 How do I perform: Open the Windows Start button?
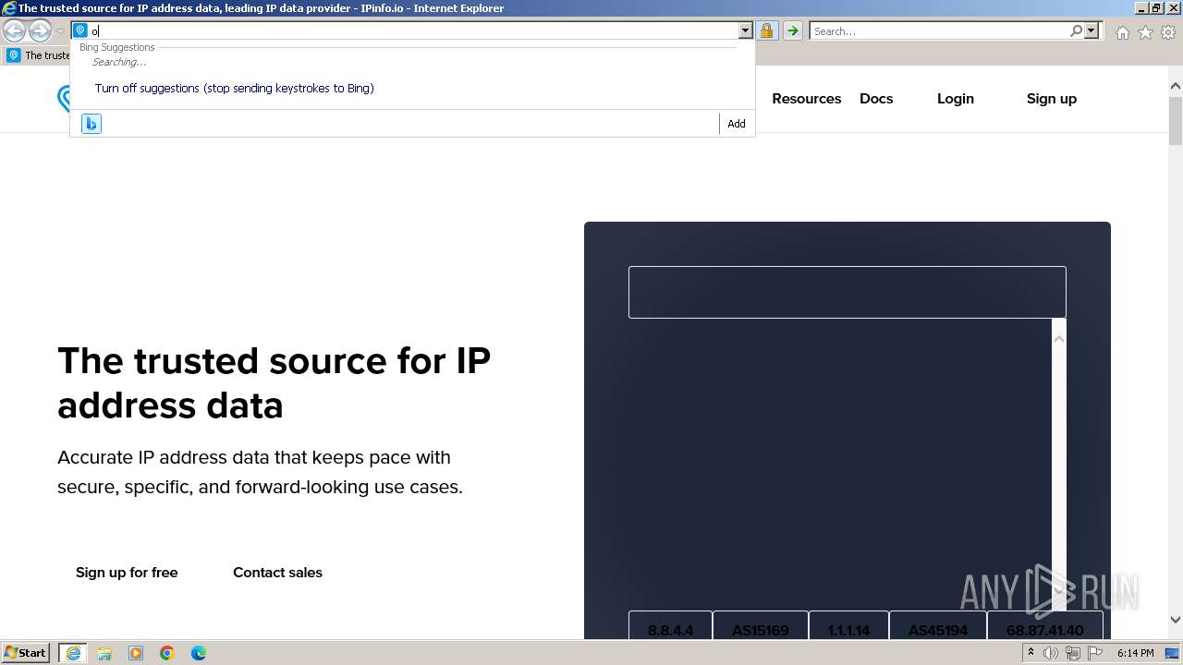[x=26, y=653]
